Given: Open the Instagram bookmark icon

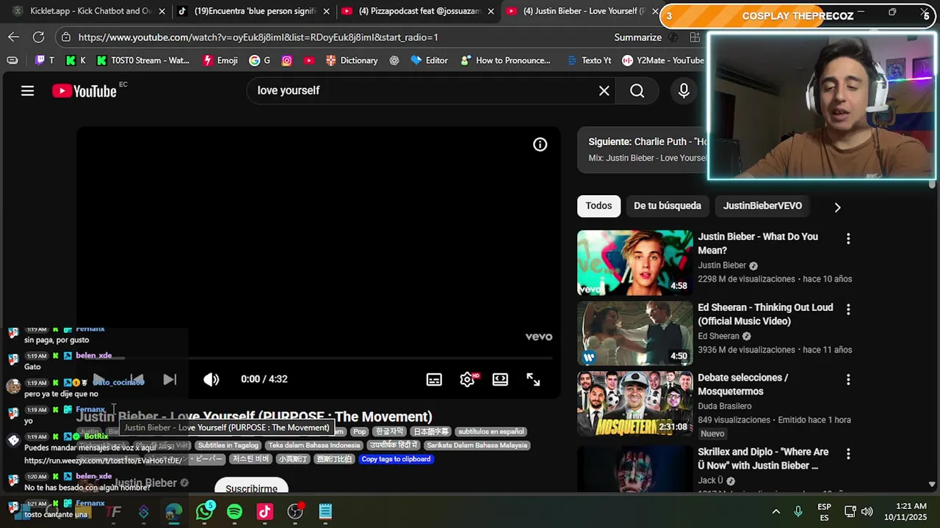Looking at the screenshot, I should (x=287, y=60).
